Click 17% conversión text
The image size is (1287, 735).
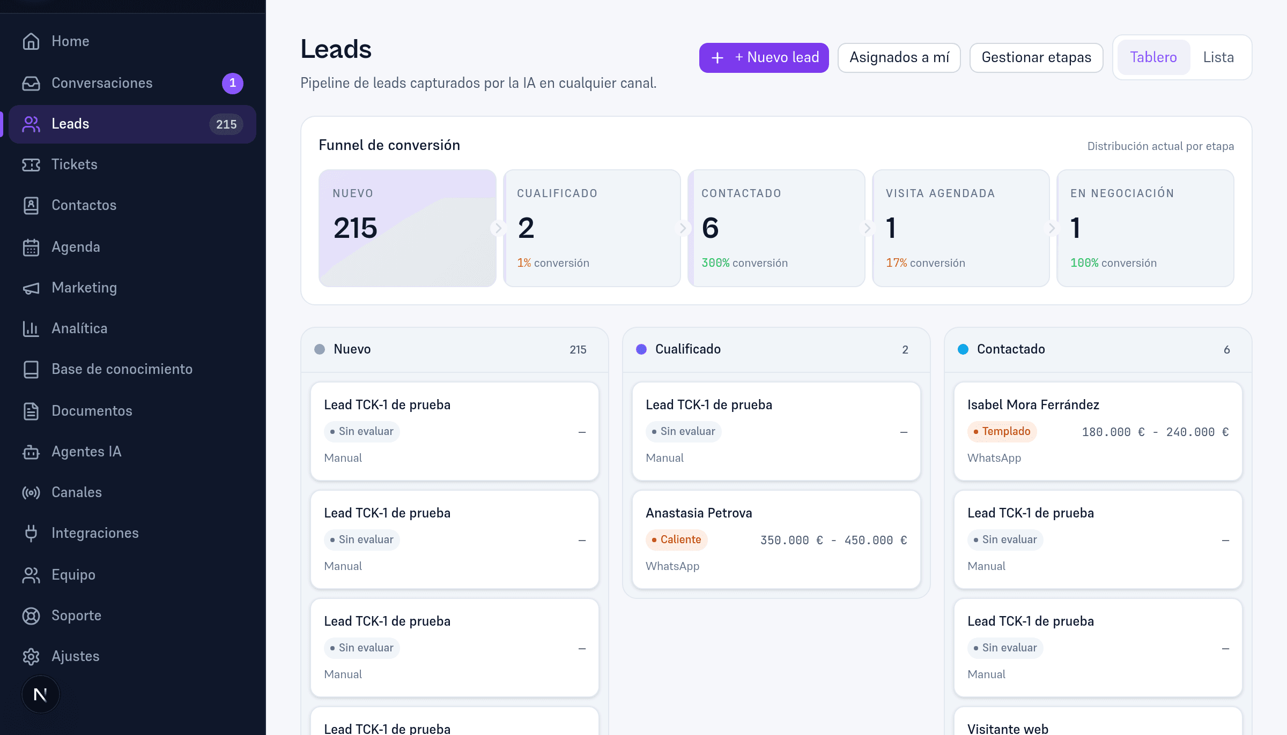coord(926,263)
